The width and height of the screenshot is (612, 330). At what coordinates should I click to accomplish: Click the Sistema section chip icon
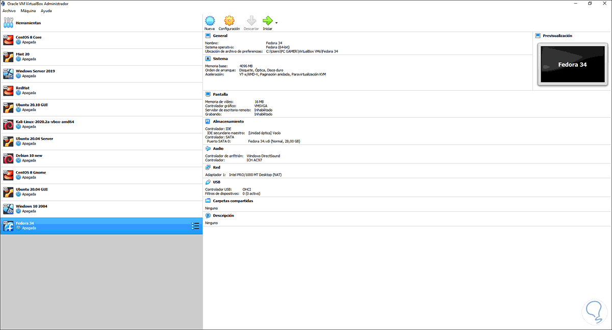[x=208, y=59]
